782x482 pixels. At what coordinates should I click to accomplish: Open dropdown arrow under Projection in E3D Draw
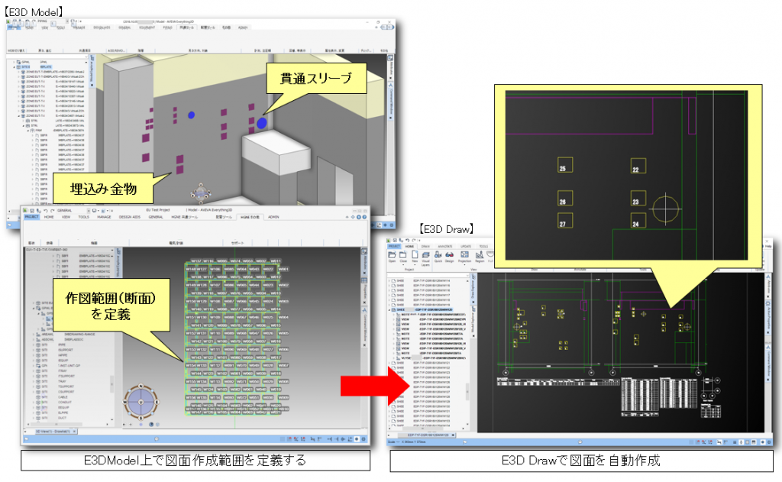[465, 265]
